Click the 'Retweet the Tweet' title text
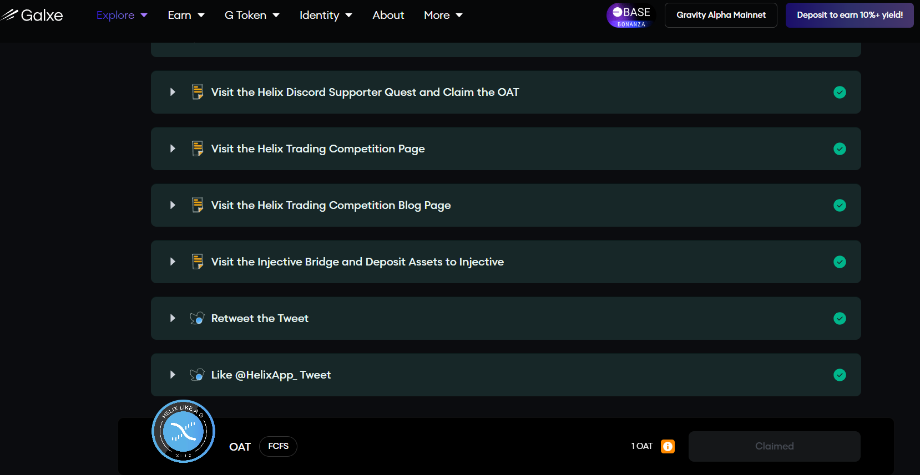This screenshot has height=475, width=920. click(x=260, y=318)
